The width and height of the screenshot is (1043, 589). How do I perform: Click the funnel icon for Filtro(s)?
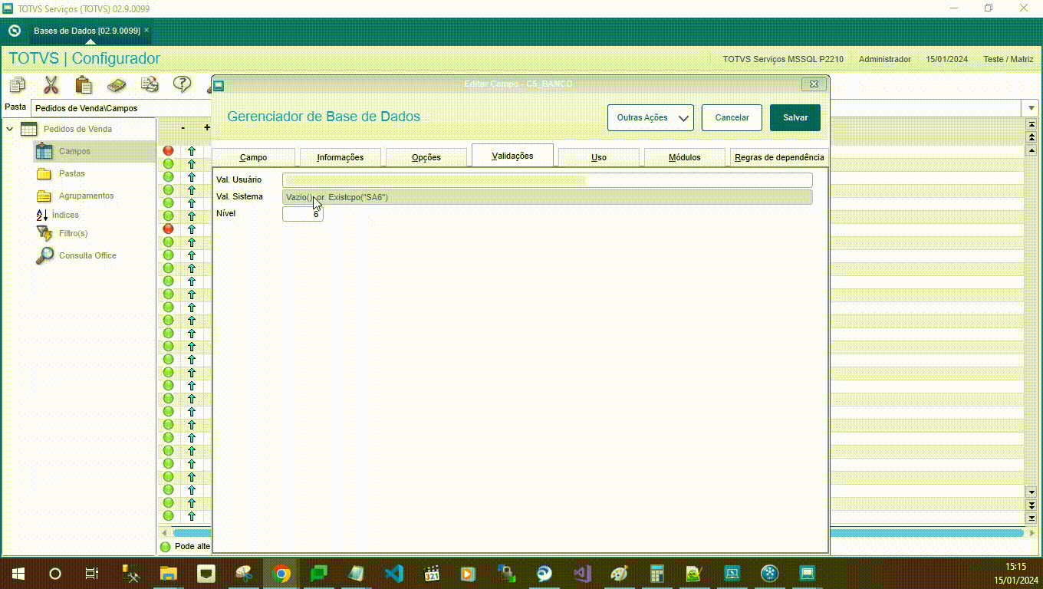(44, 233)
